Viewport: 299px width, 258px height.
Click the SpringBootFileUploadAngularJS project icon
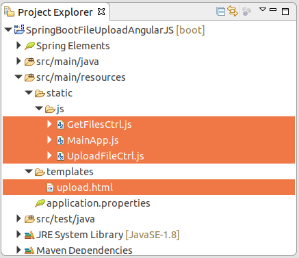[19, 29]
